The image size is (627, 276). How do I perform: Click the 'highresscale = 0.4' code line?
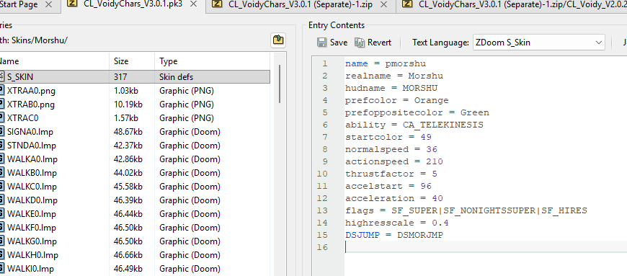coord(396,223)
